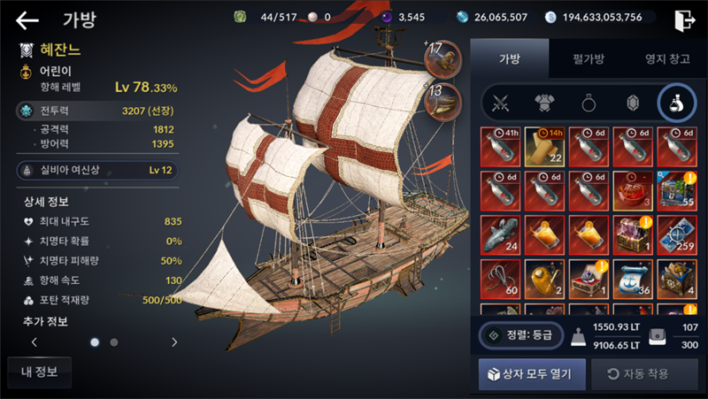The width and height of the screenshot is (708, 399).
Task: Select the gem crystal filter
Action: coord(633,104)
